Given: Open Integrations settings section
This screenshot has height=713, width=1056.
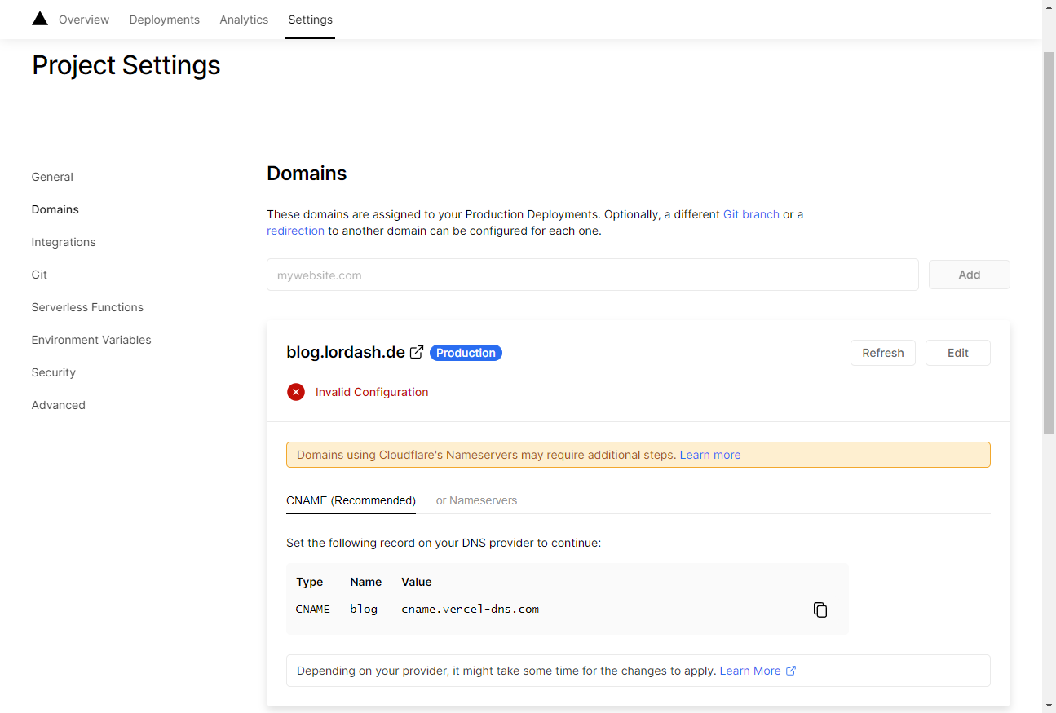Looking at the screenshot, I should (x=64, y=242).
